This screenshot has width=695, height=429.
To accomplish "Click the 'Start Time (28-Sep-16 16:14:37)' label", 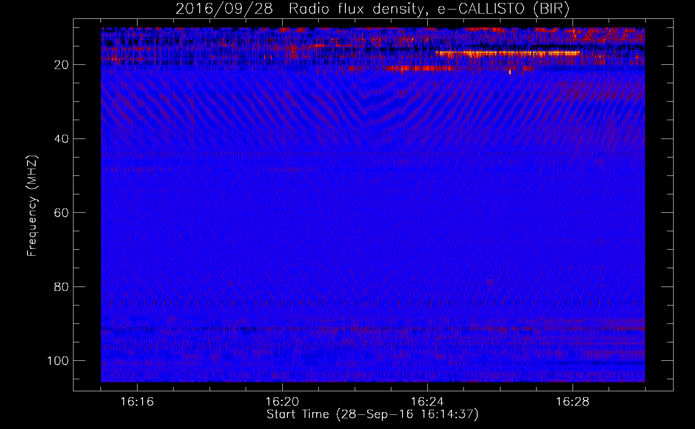I will [372, 414].
